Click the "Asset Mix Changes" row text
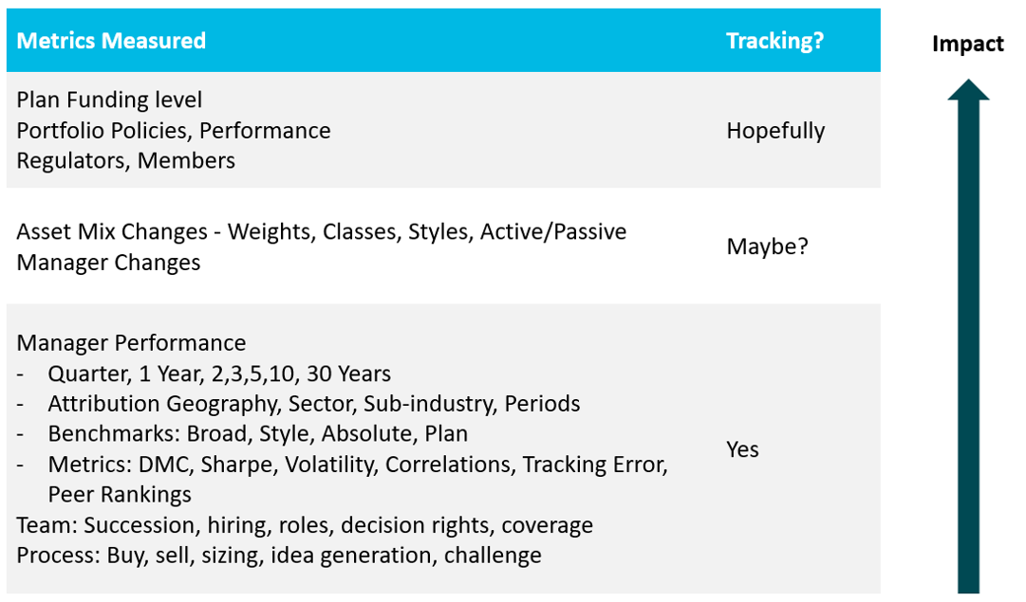This screenshot has height=602, width=1026. click(x=321, y=231)
